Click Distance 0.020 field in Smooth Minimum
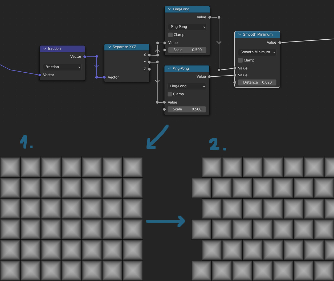The height and width of the screenshot is (281, 334). pyautogui.click(x=257, y=82)
